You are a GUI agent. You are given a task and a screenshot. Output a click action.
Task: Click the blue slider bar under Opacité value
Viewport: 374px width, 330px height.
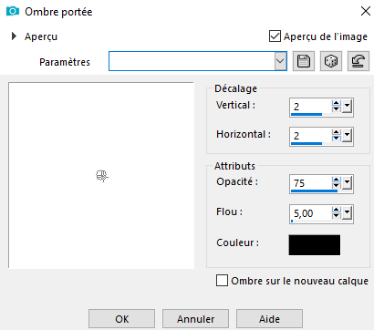point(314,191)
